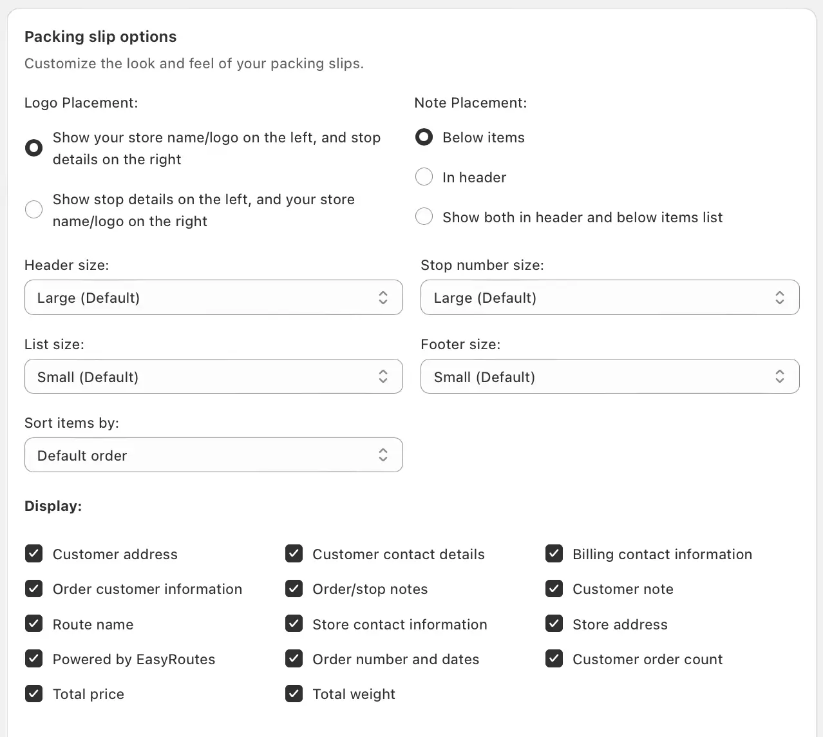The width and height of the screenshot is (823, 737).
Task: Click the Display section label
Action: (x=53, y=506)
